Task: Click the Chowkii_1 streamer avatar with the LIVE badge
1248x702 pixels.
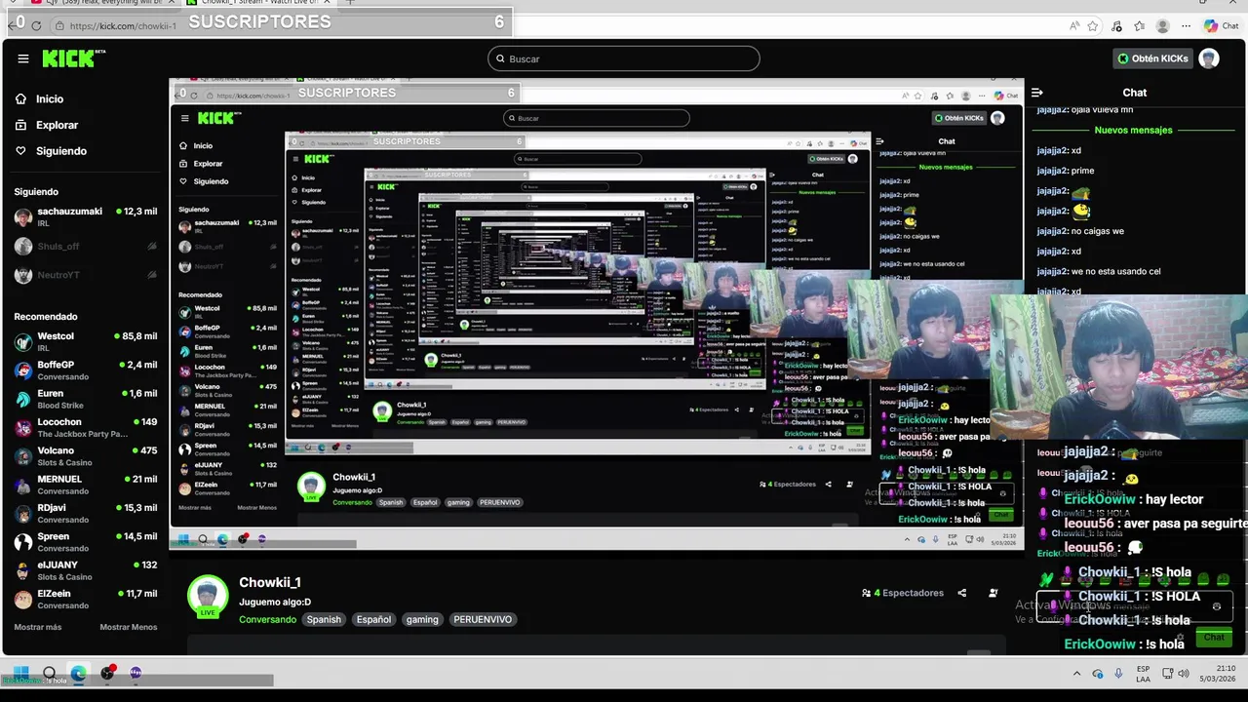Action: [208, 597]
